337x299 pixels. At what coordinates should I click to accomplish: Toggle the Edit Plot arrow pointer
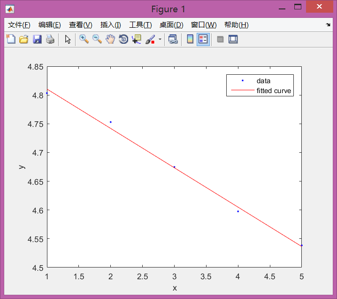click(x=68, y=39)
